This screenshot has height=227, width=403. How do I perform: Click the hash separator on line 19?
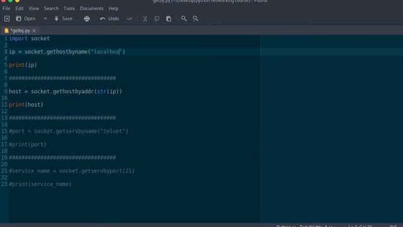click(x=62, y=158)
